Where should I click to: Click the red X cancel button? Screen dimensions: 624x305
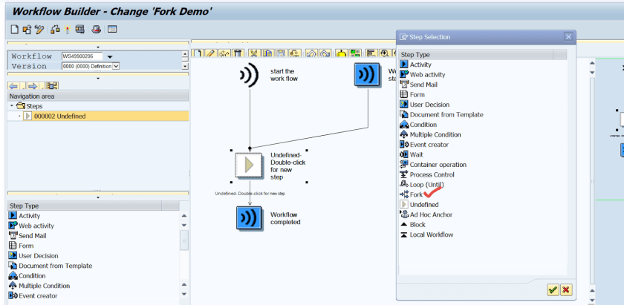pos(566,290)
